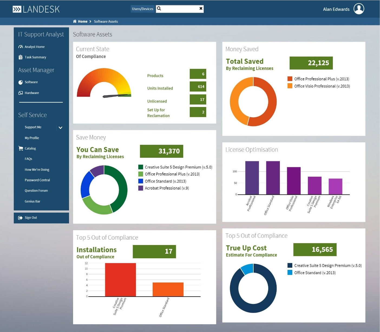Click the Products count 6 box
The width and height of the screenshot is (380, 332).
[x=198, y=74]
